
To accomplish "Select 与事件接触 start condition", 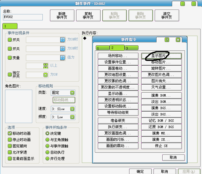I will tap(47, 146).
